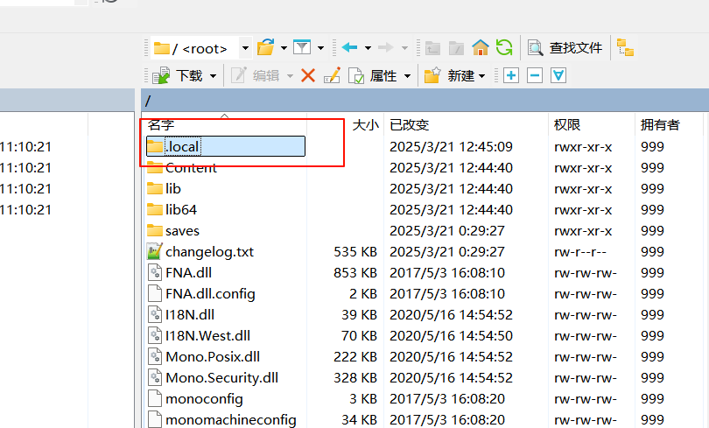Go to the home directory icon
709x428 pixels.
(481, 47)
